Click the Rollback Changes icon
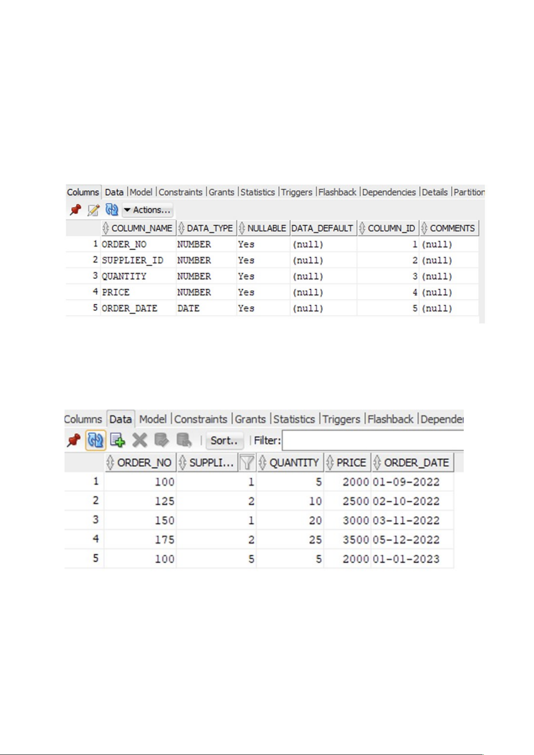Image resolution: width=534 pixels, height=755 pixels. point(184,440)
